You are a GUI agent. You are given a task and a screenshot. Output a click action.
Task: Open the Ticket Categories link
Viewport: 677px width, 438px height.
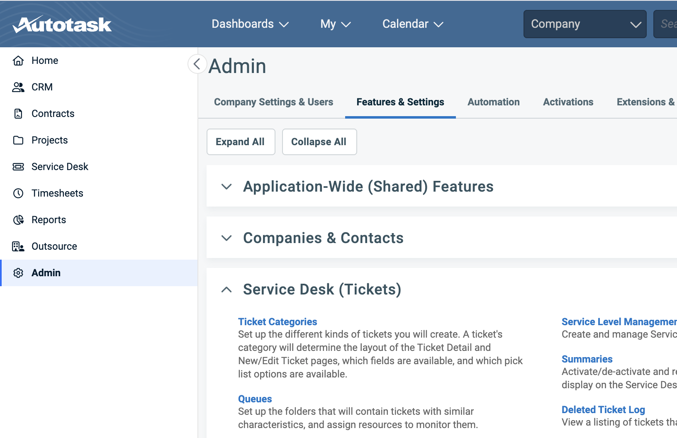(278, 322)
